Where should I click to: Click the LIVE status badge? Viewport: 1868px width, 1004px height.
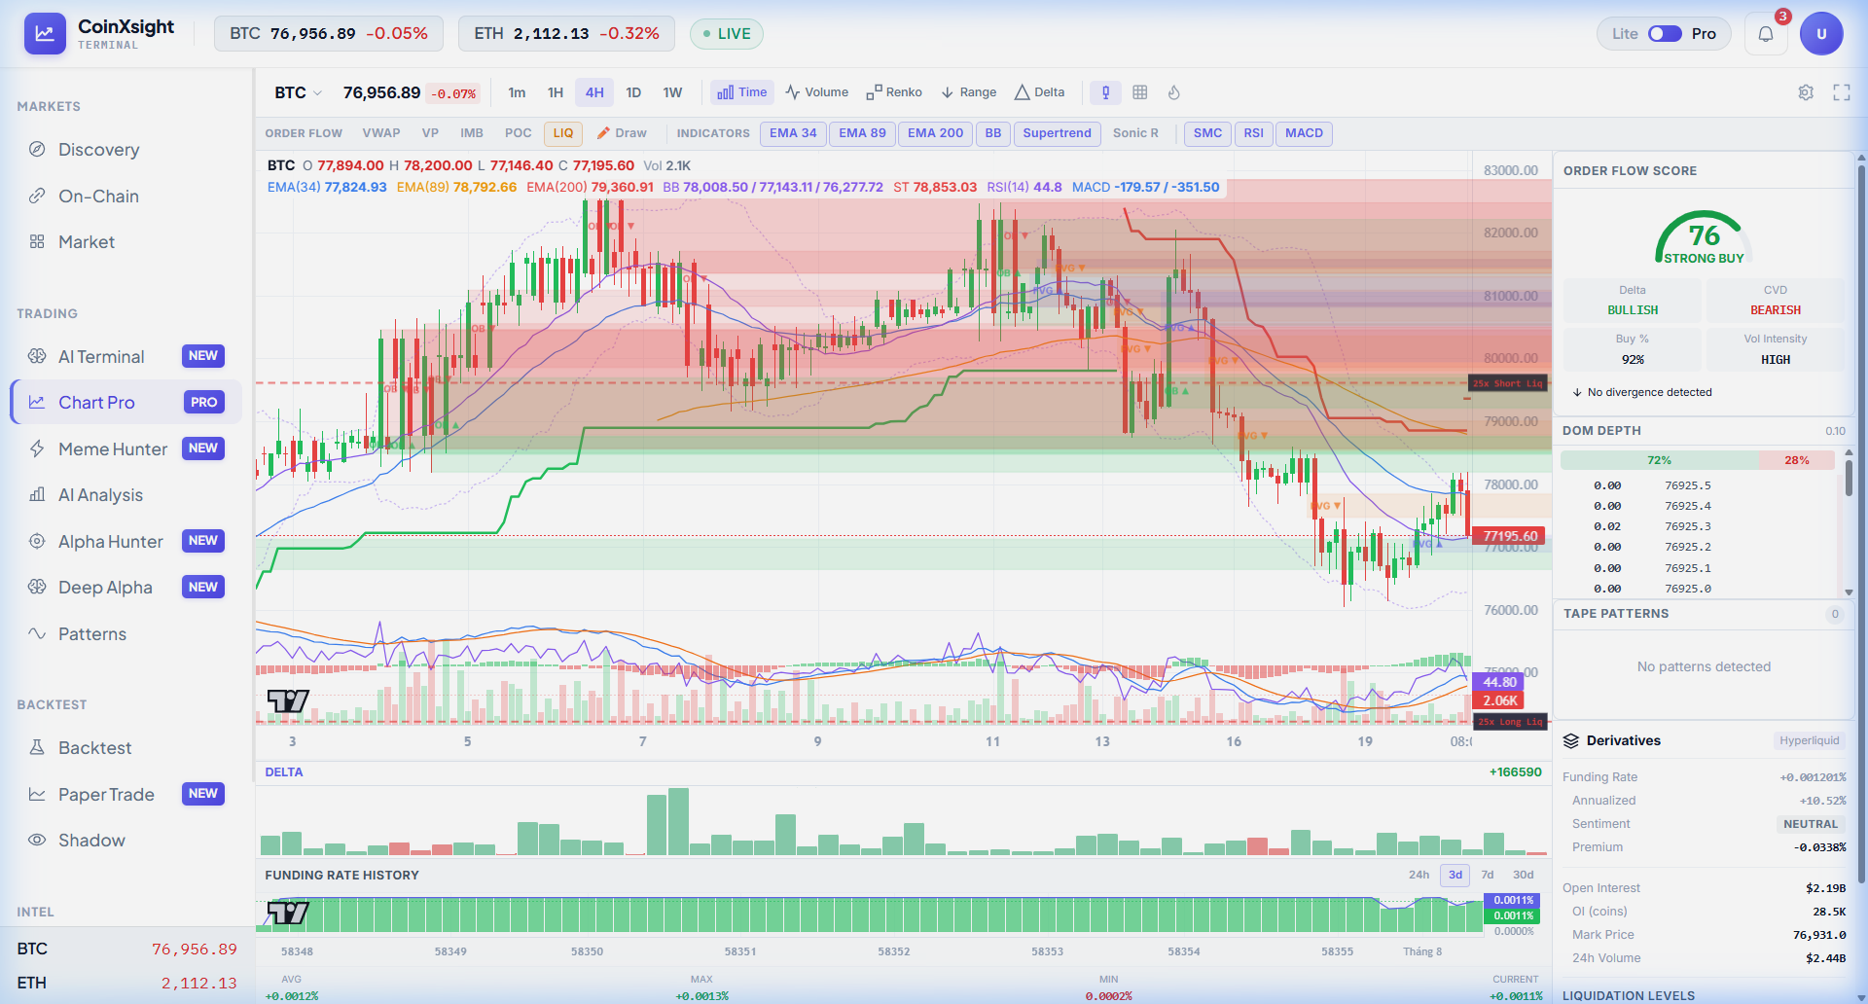coord(727,34)
